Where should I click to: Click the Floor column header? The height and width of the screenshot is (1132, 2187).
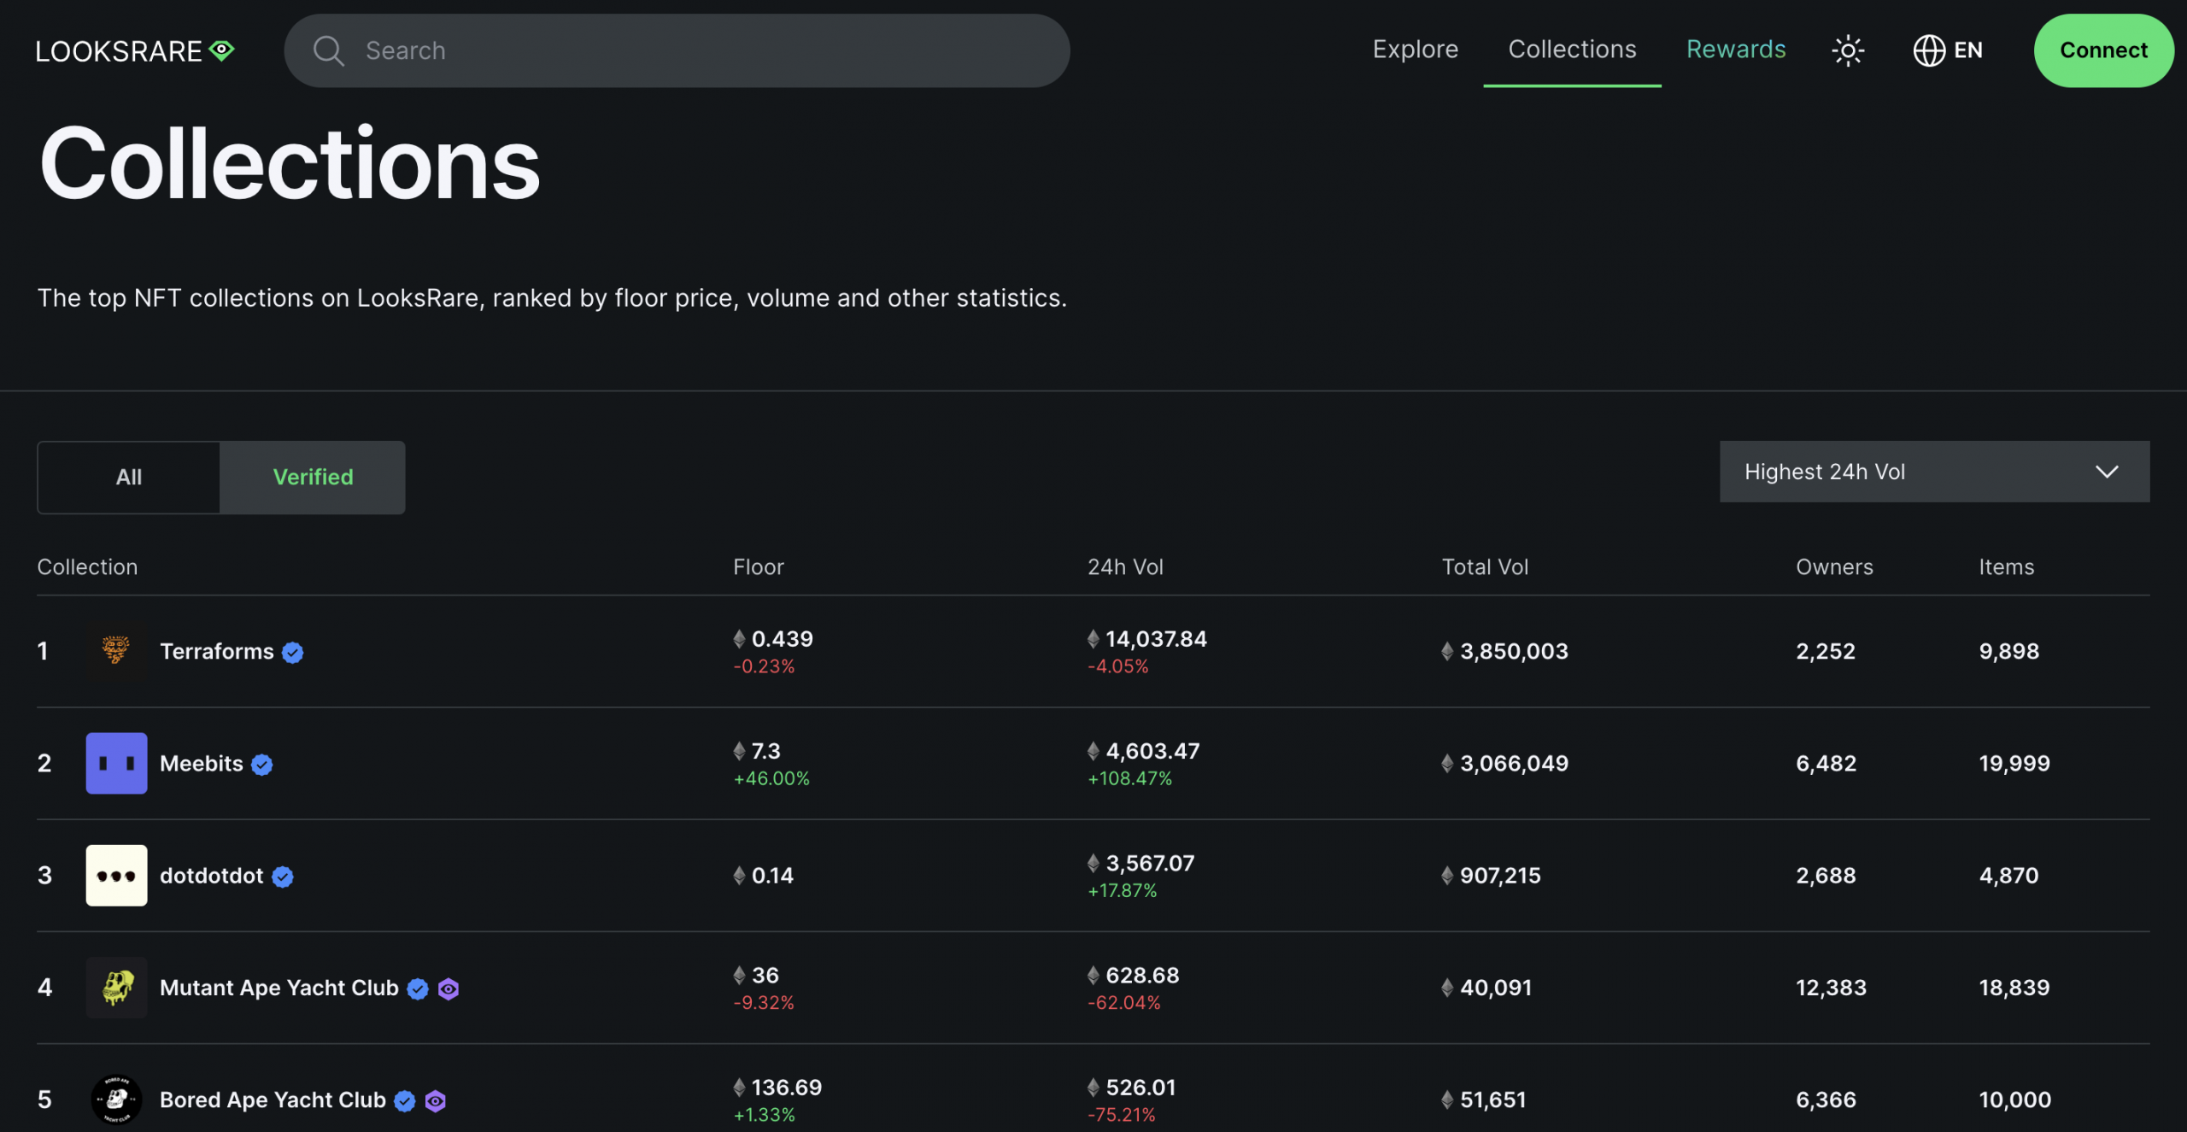758,566
